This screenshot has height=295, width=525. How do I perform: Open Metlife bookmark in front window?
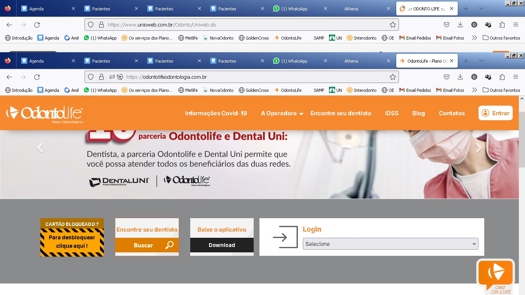(188, 90)
